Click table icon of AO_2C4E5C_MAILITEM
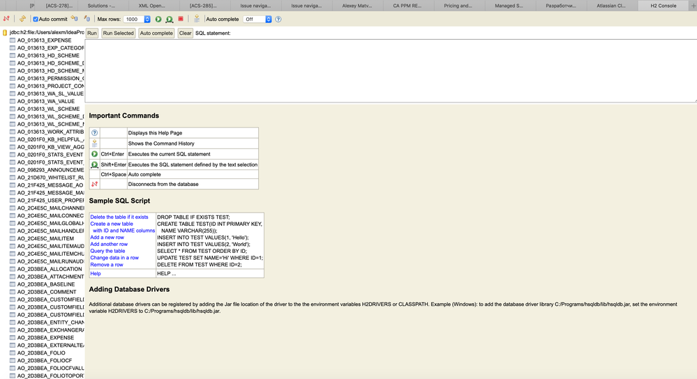 [x=13, y=238]
